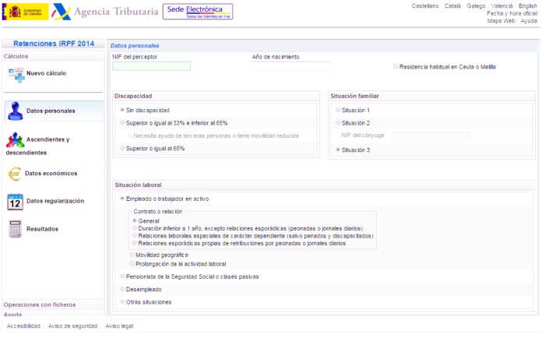Select Sin discapacidad option
The height and width of the screenshot is (338, 542).
pyautogui.click(x=122, y=111)
